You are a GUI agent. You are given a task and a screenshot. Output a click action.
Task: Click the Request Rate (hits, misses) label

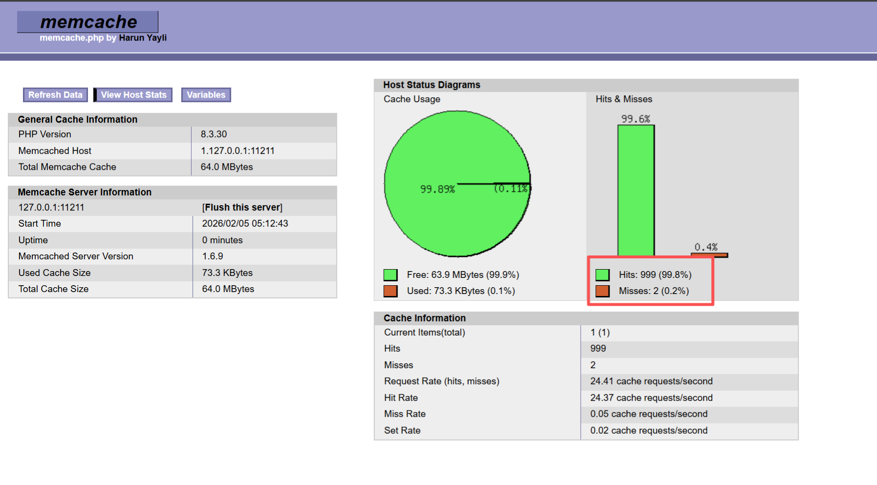click(441, 381)
